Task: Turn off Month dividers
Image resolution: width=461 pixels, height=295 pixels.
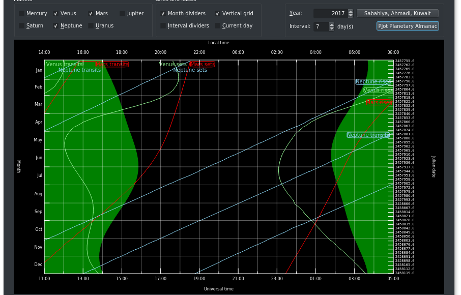Action: click(x=163, y=14)
